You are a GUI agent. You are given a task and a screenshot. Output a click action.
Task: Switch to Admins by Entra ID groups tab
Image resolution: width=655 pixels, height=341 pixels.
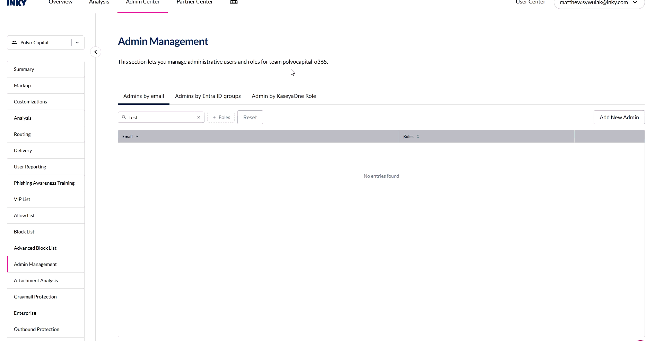click(208, 96)
